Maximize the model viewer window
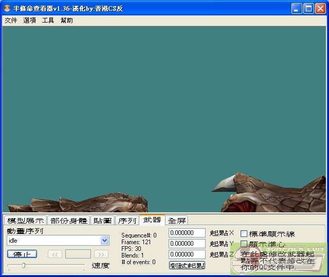 coord(308,9)
